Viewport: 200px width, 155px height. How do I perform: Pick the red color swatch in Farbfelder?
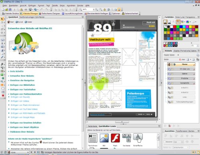(x=175, y=27)
